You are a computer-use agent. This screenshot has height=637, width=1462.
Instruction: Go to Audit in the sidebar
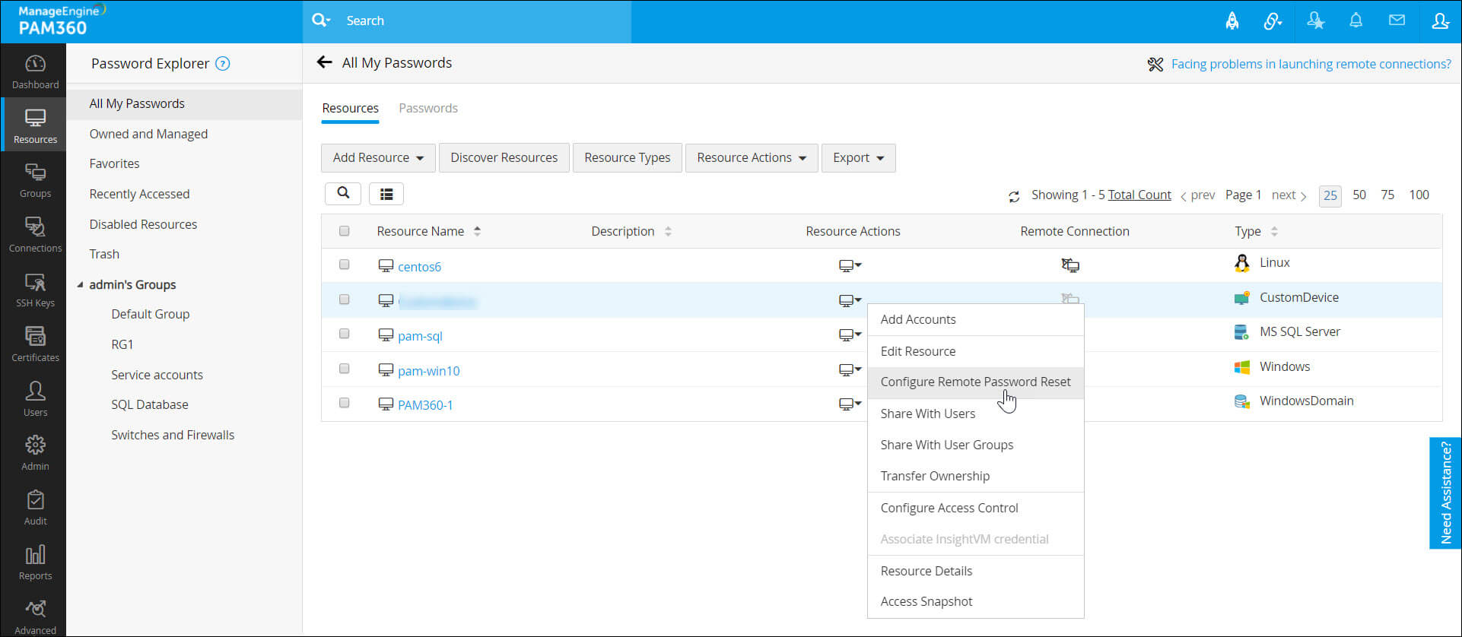(x=35, y=508)
